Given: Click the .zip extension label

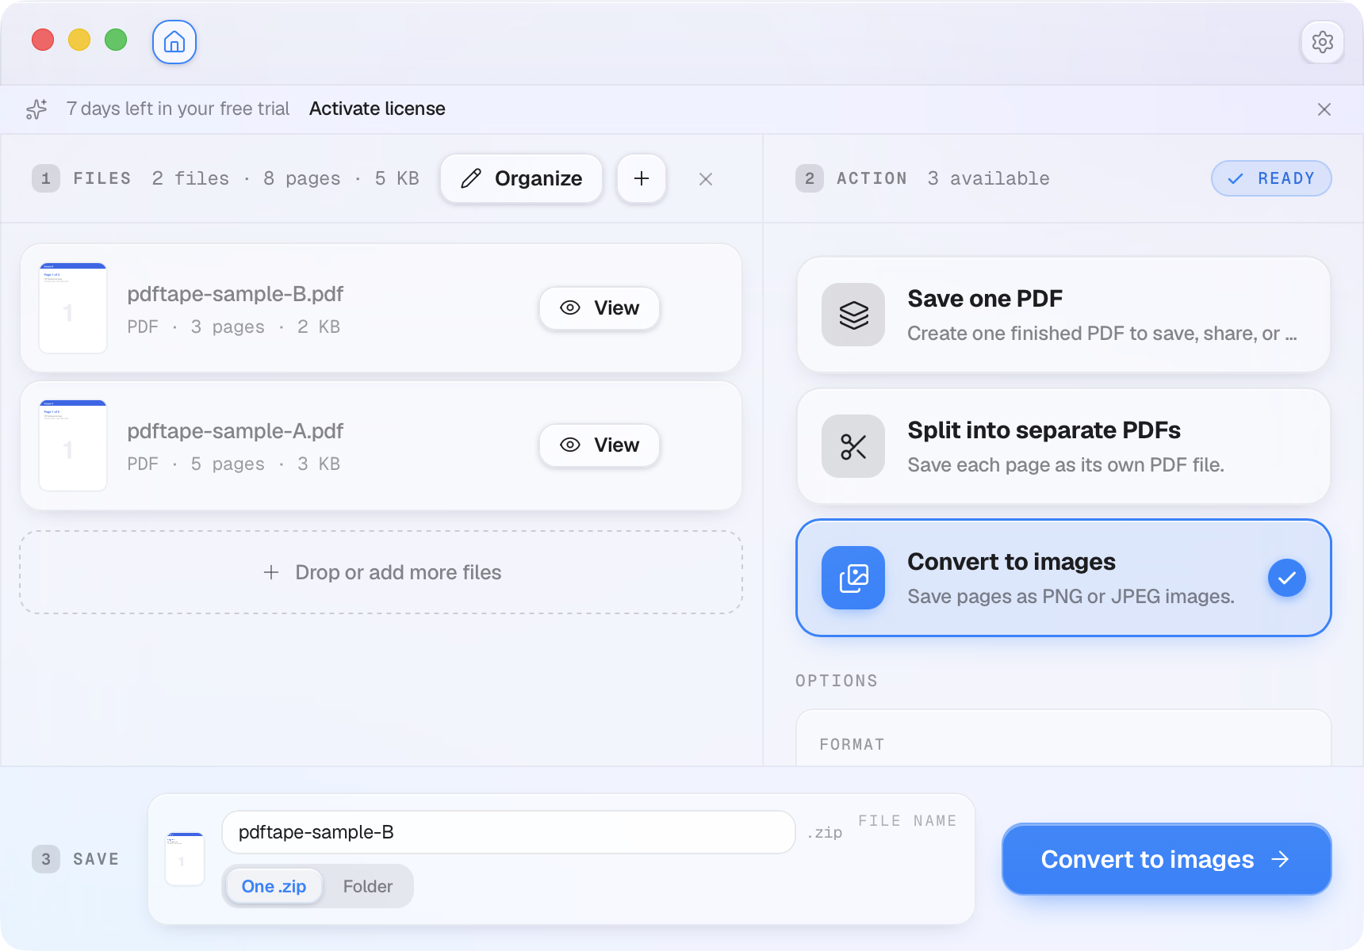Looking at the screenshot, I should pyautogui.click(x=825, y=832).
